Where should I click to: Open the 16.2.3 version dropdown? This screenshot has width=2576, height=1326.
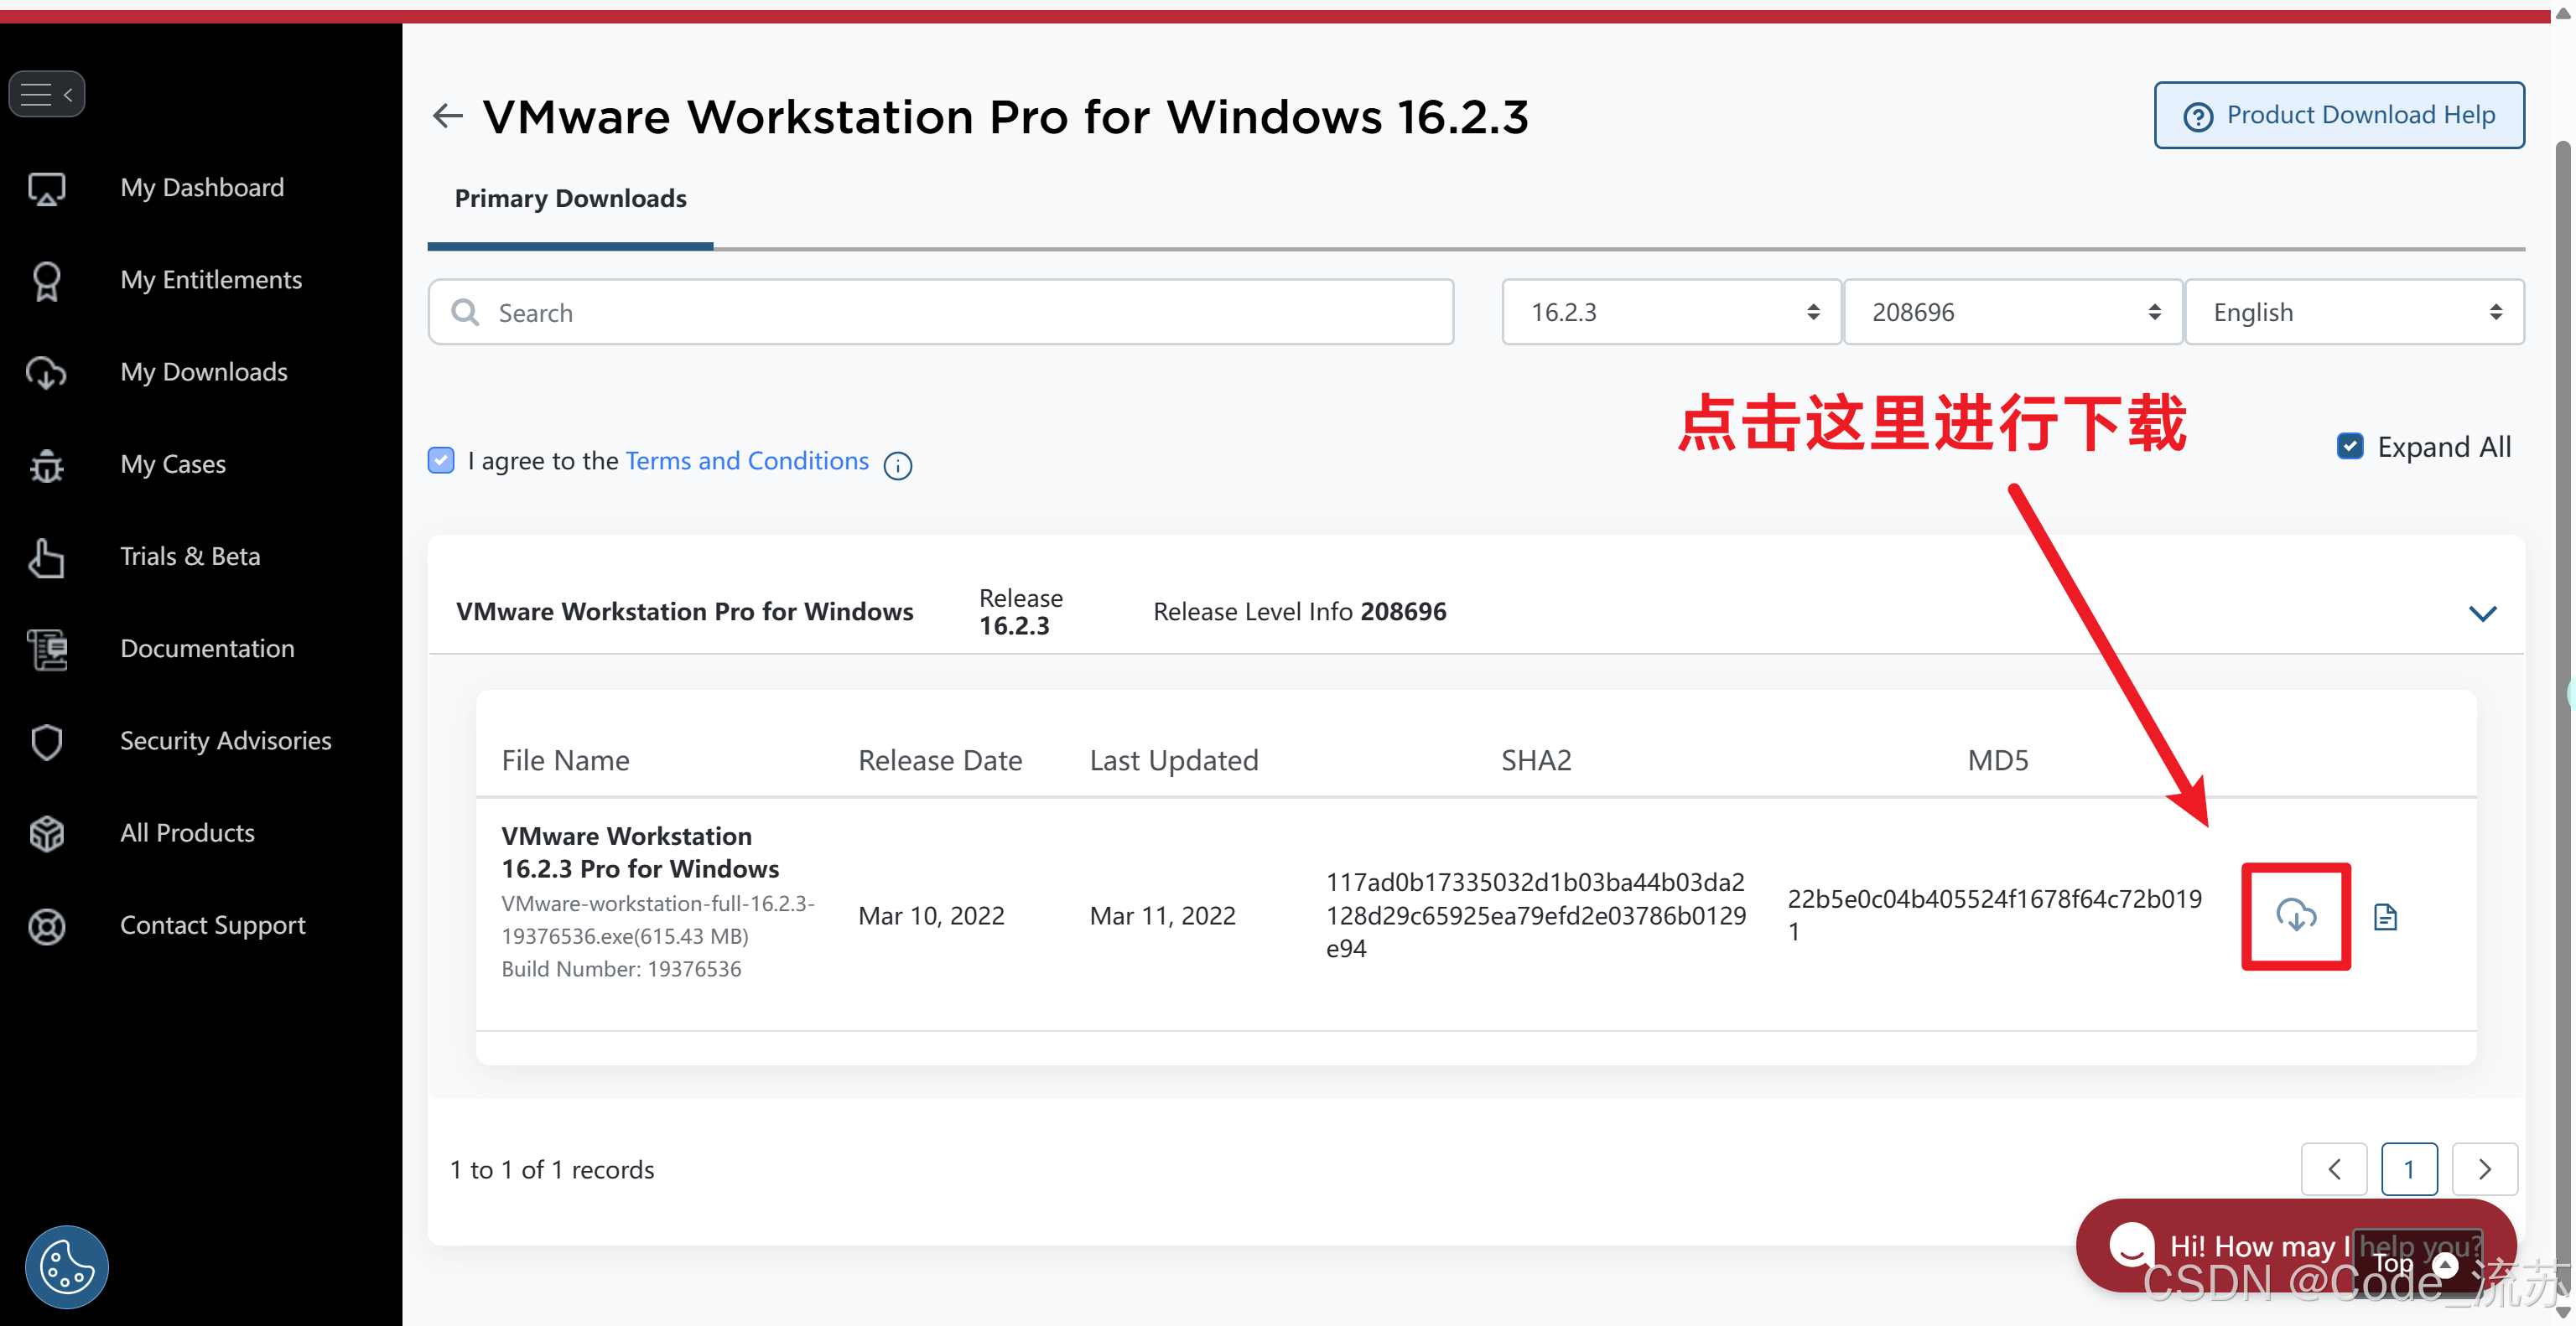[x=1671, y=313]
